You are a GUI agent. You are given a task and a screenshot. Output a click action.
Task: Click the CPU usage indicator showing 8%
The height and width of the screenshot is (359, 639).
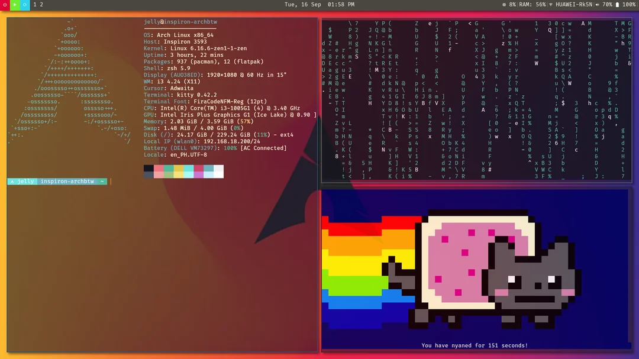(508, 5)
